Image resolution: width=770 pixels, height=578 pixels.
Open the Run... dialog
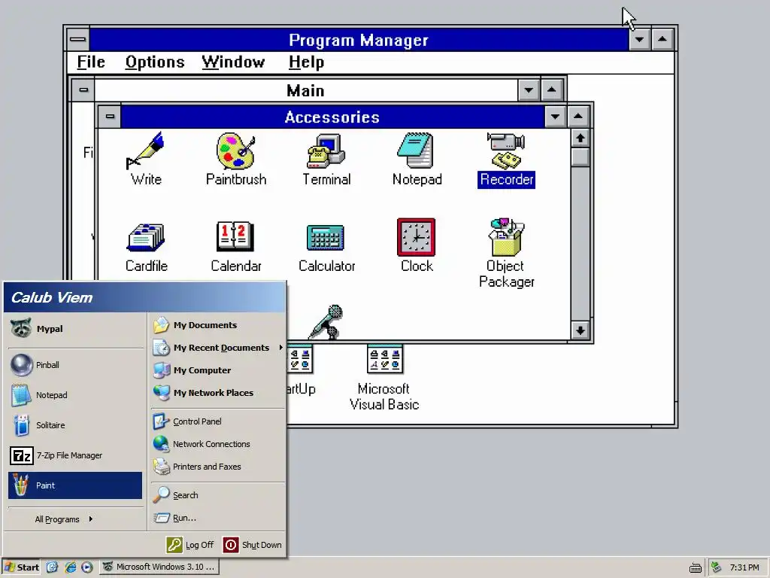click(218, 518)
